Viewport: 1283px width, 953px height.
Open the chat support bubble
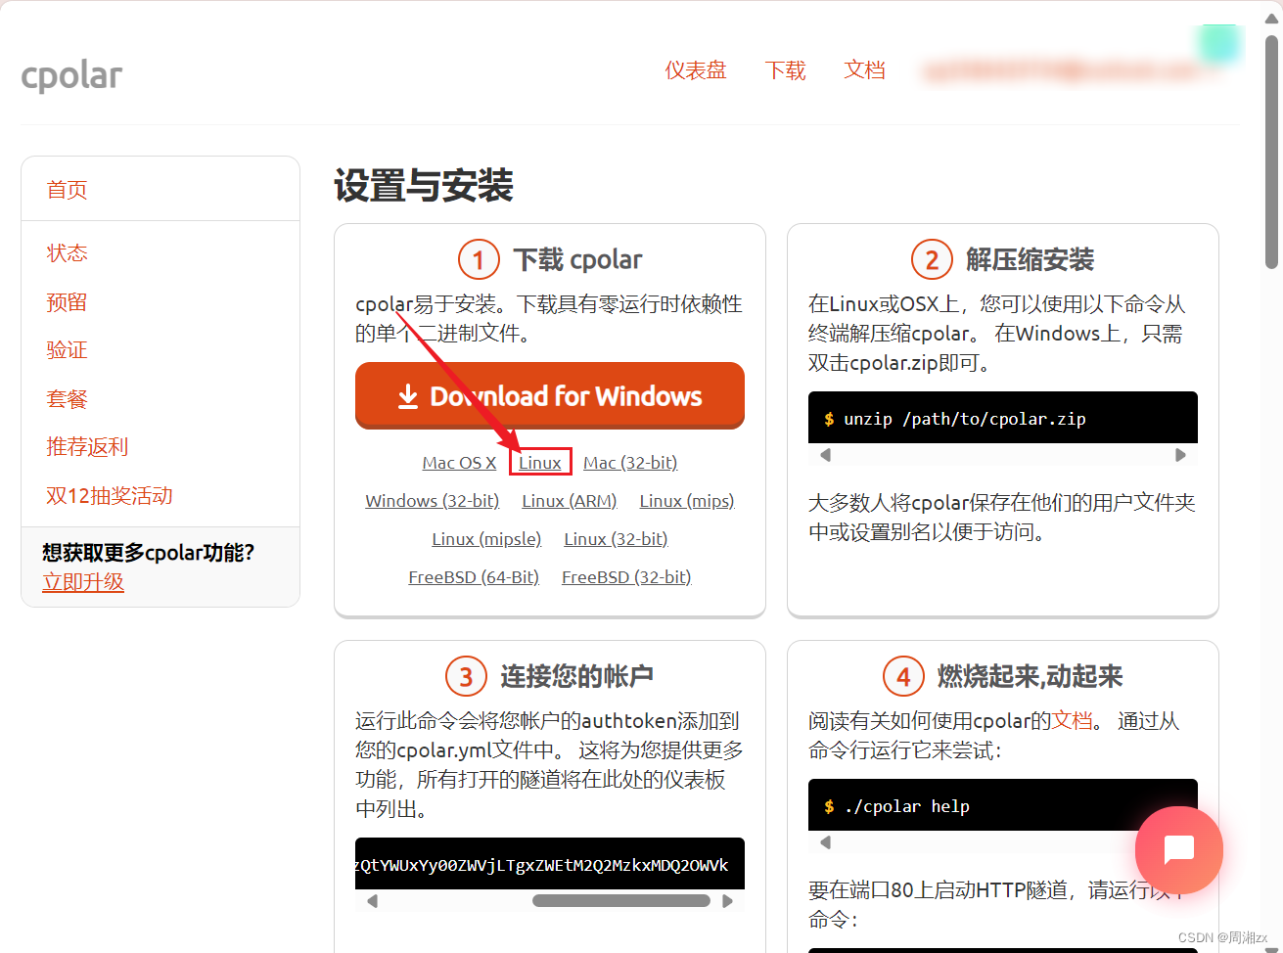point(1178,850)
